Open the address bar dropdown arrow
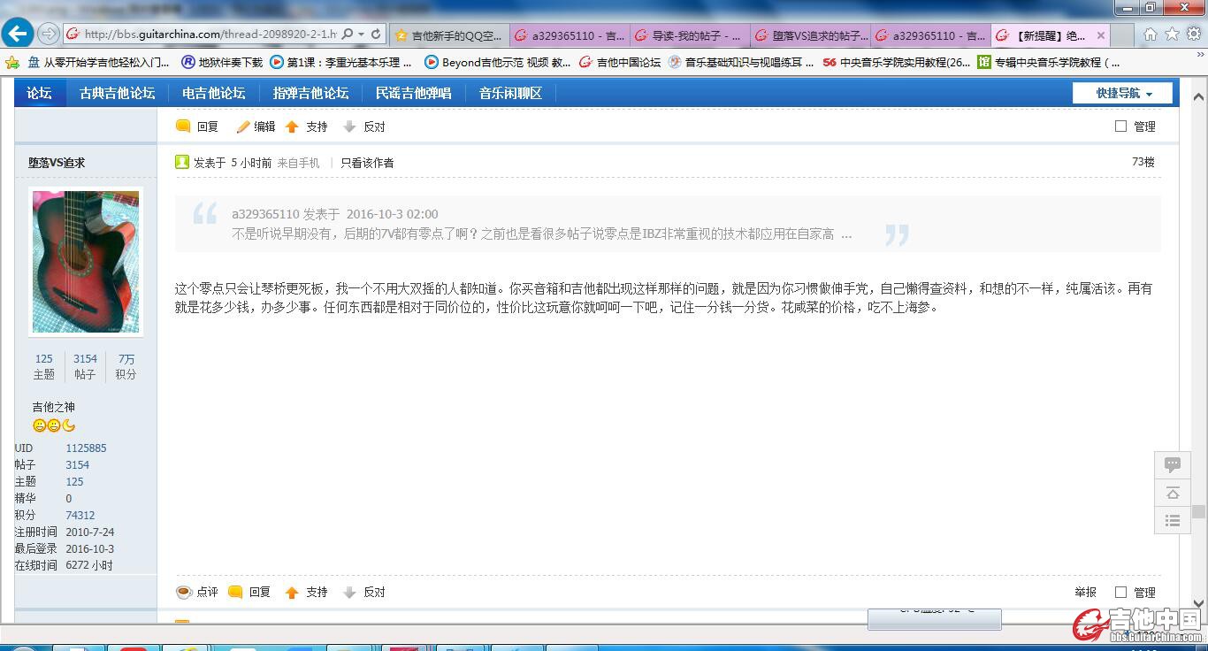This screenshot has height=651, width=1208. coord(362,34)
